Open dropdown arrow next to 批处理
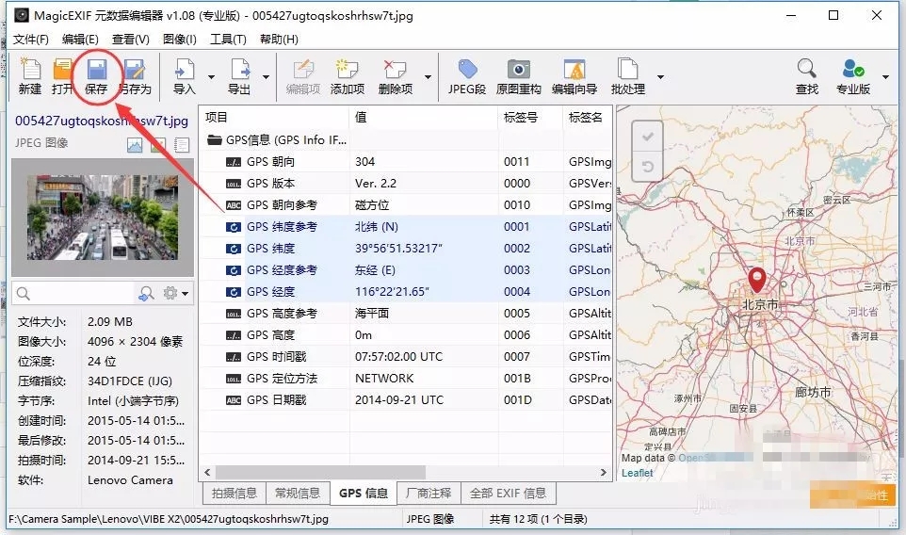This screenshot has height=535, width=906. [660, 76]
